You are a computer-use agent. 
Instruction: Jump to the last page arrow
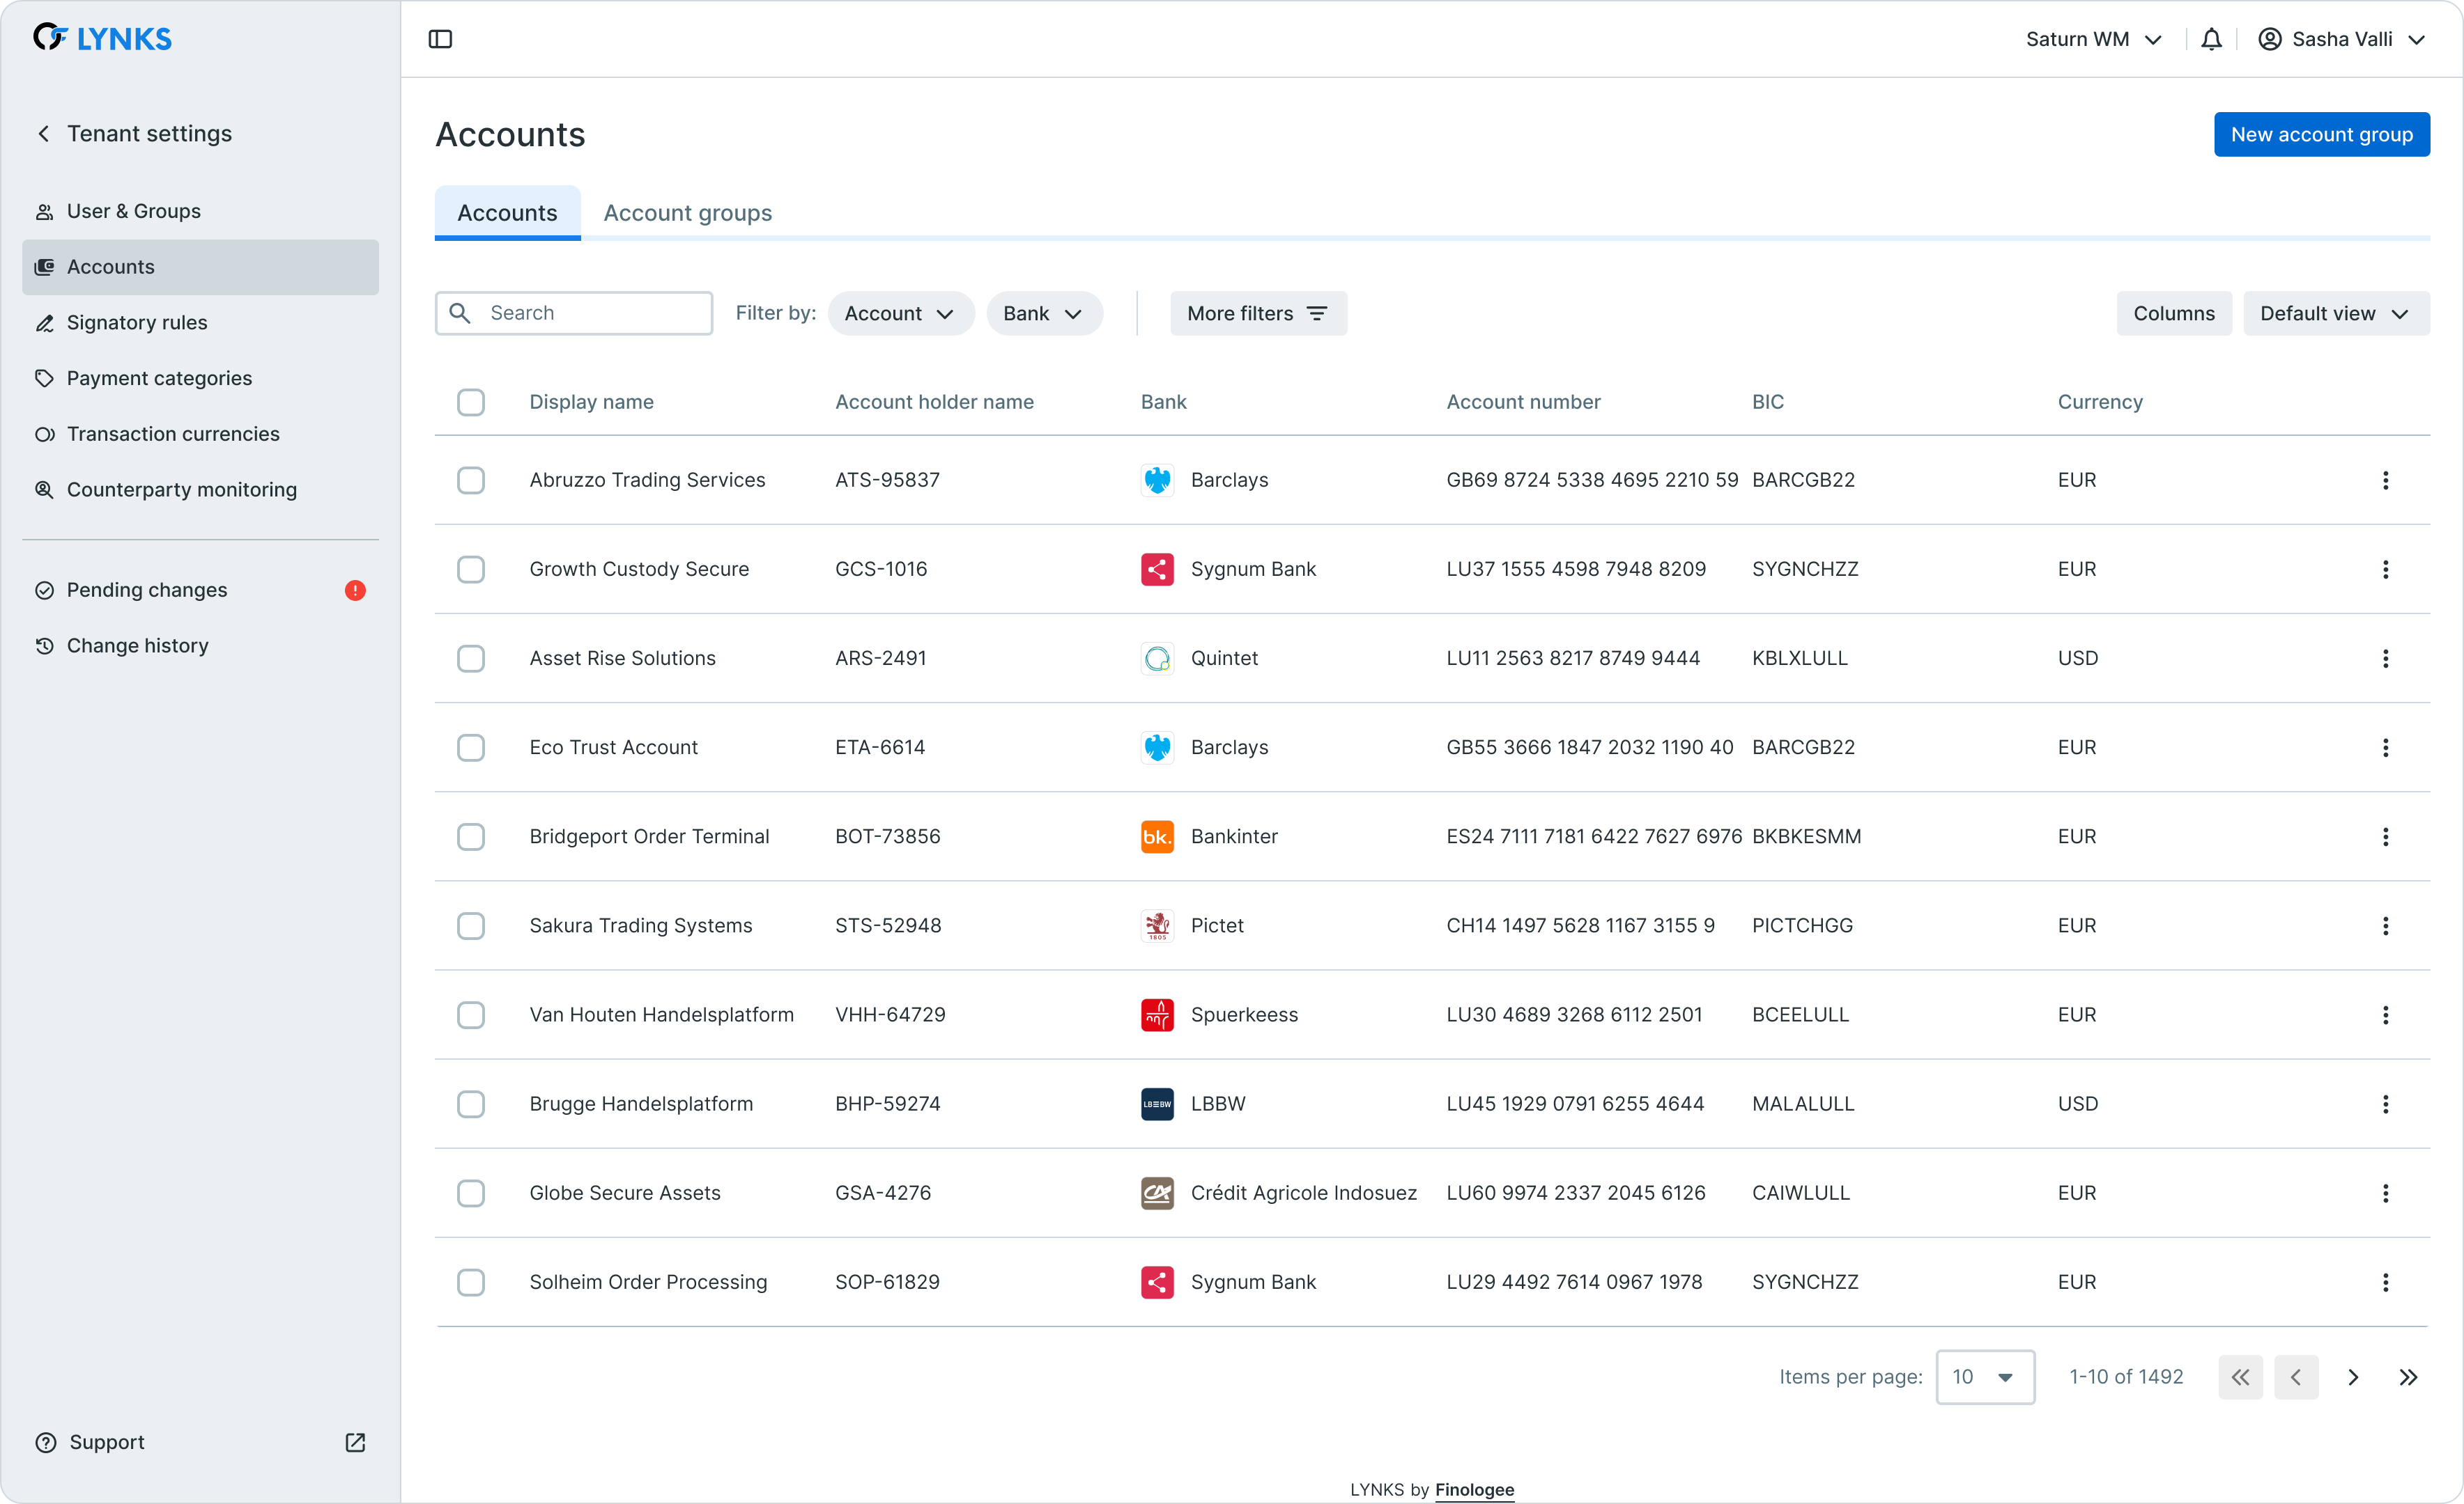pyautogui.click(x=2408, y=1377)
